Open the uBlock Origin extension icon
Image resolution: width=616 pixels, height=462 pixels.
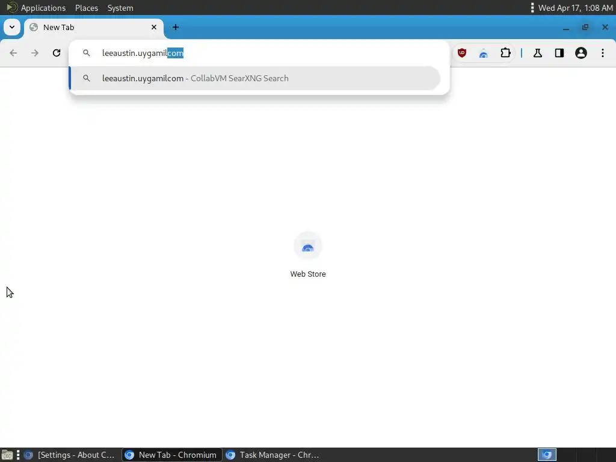462,53
